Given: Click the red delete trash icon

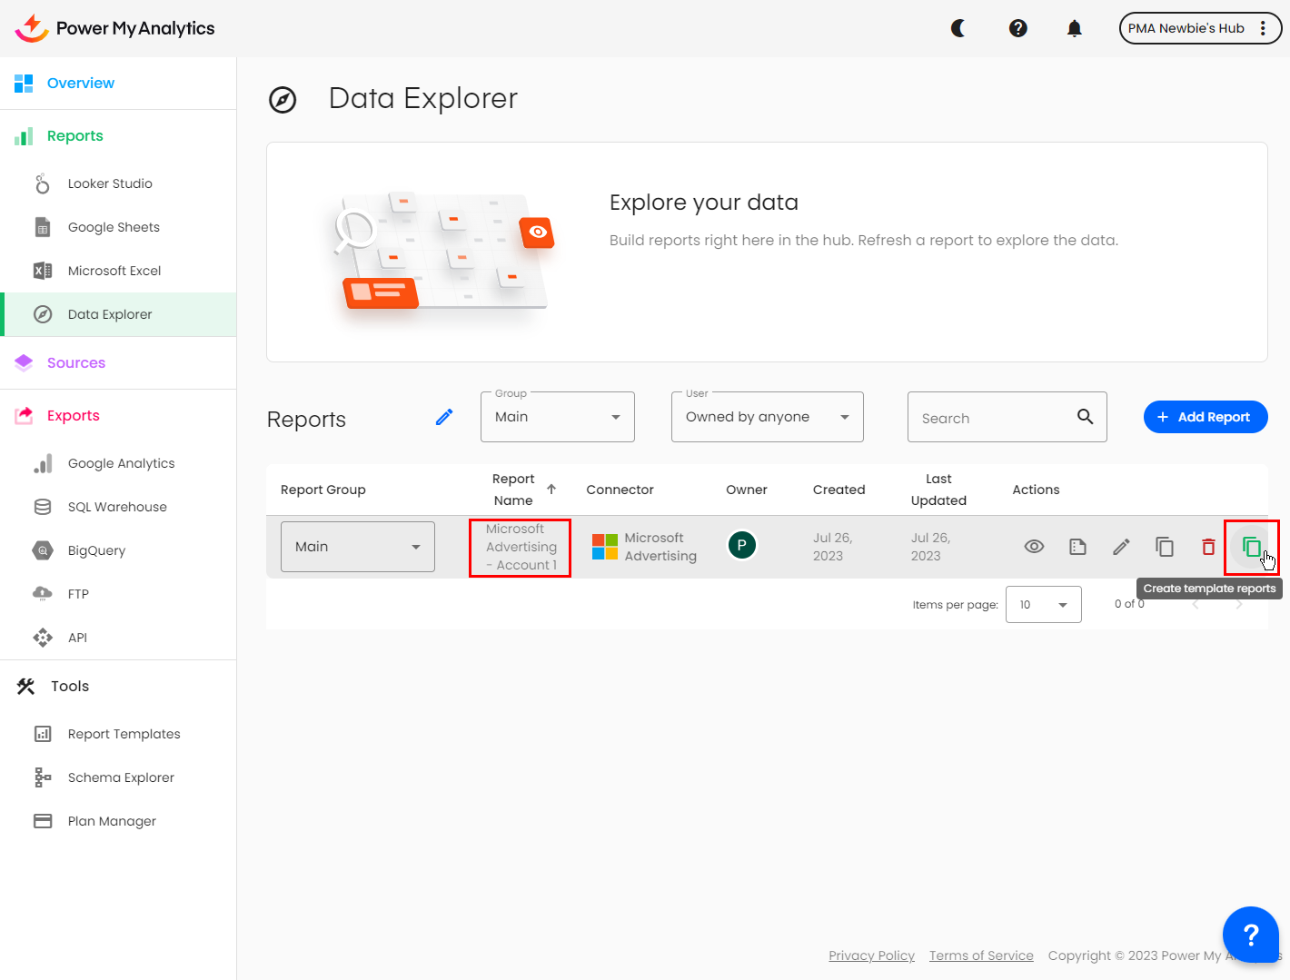Looking at the screenshot, I should click(x=1208, y=547).
